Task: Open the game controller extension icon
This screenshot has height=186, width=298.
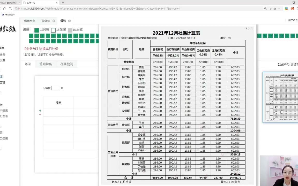Action: click(x=292, y=9)
